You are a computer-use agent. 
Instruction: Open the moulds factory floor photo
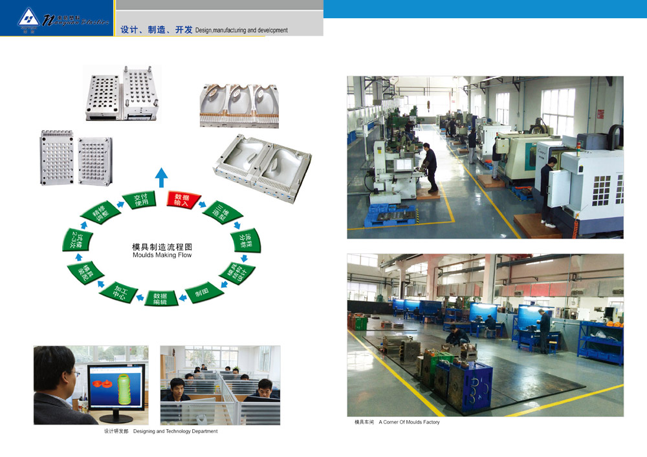pos(485,334)
